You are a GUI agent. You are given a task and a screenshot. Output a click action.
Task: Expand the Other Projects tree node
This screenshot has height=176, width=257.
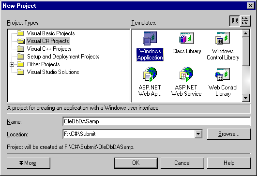[x=12, y=64]
